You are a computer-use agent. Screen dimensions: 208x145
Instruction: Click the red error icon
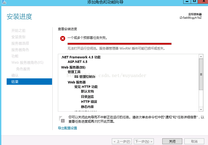click(x=63, y=38)
